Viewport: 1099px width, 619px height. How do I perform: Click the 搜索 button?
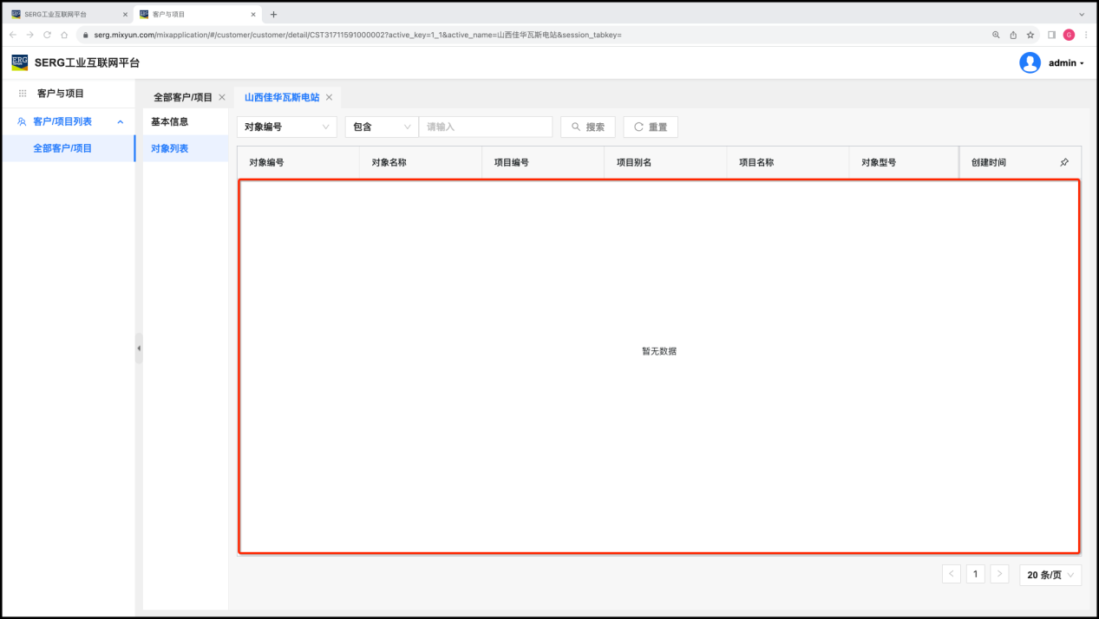point(587,127)
